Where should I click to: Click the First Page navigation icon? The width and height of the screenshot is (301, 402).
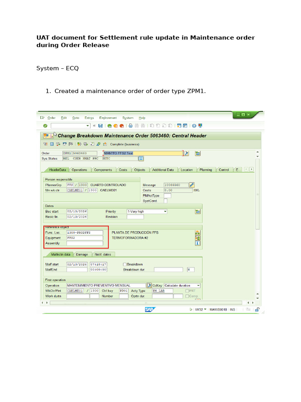[152, 126]
